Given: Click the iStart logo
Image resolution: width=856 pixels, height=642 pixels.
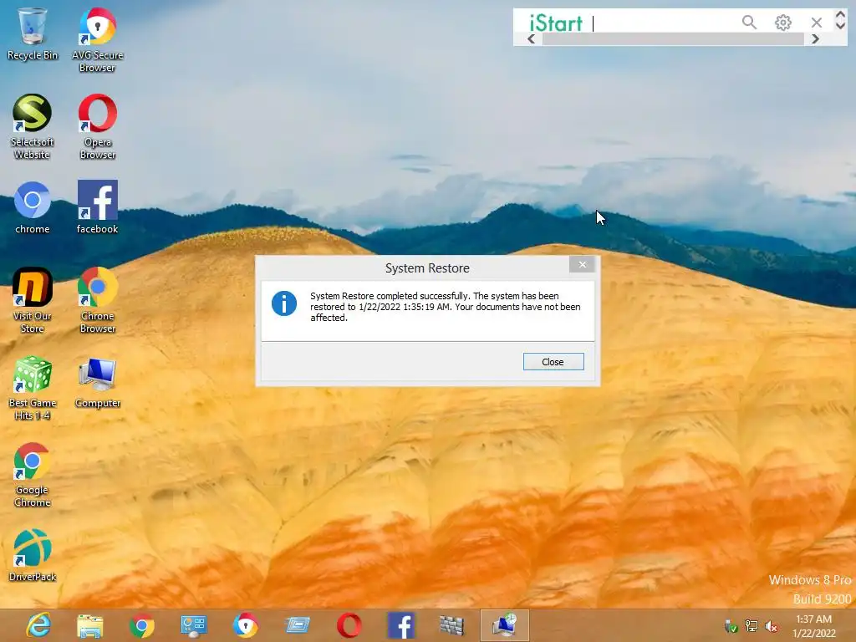Looking at the screenshot, I should (556, 23).
